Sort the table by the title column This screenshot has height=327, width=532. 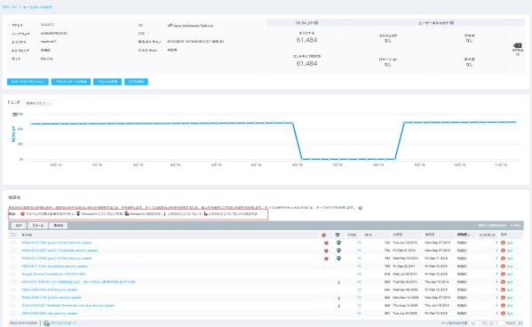[x=27, y=235]
